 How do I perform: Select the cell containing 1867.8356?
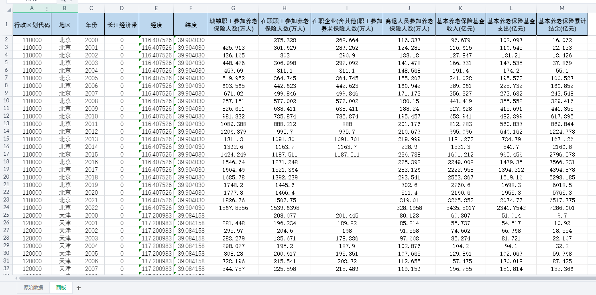click(x=234, y=208)
